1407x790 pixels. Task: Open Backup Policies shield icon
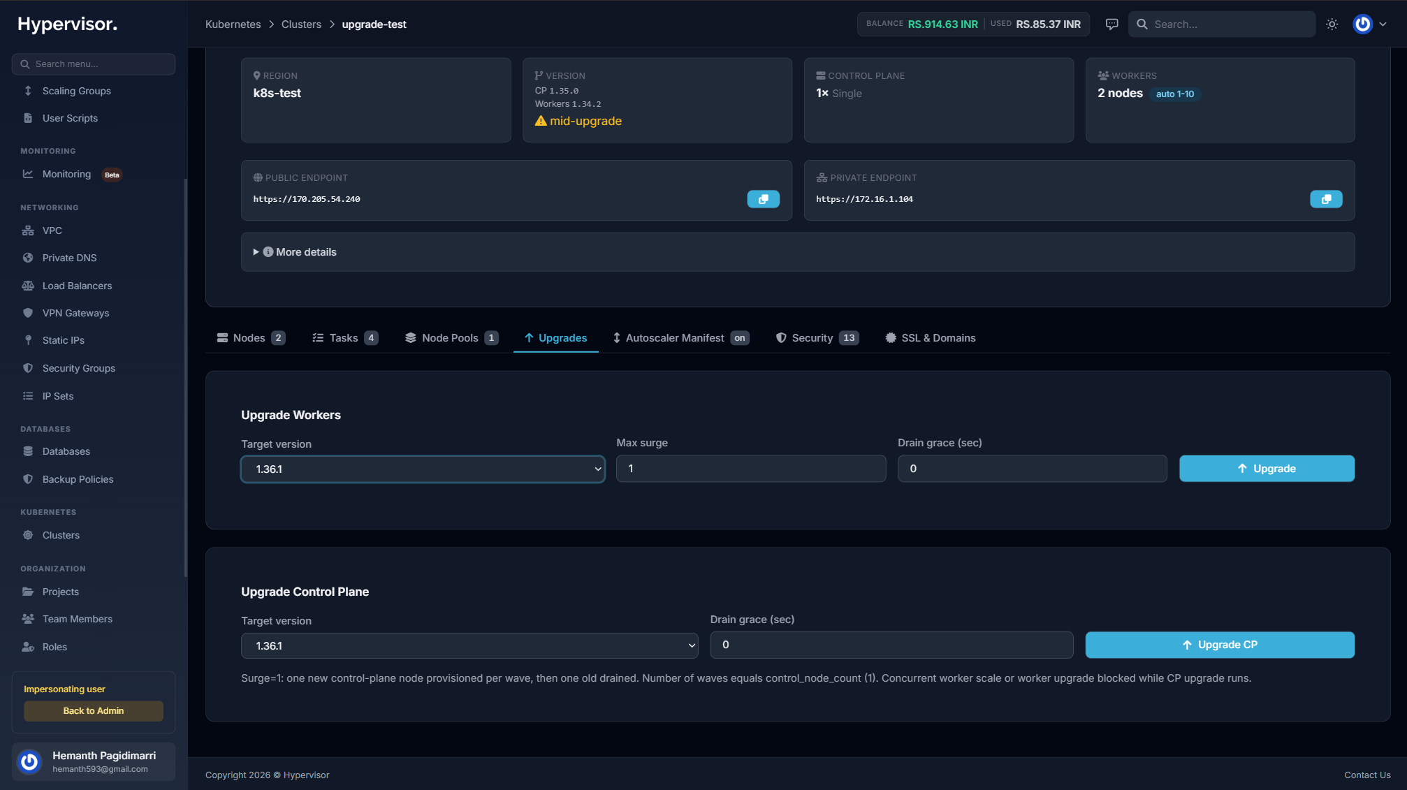(28, 479)
